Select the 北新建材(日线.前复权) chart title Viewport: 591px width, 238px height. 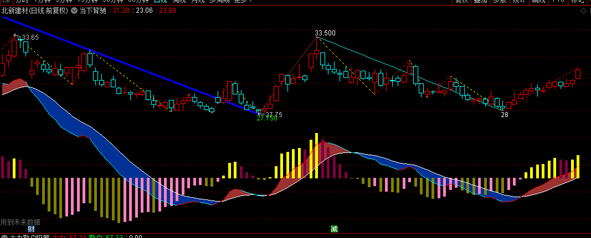35,11
